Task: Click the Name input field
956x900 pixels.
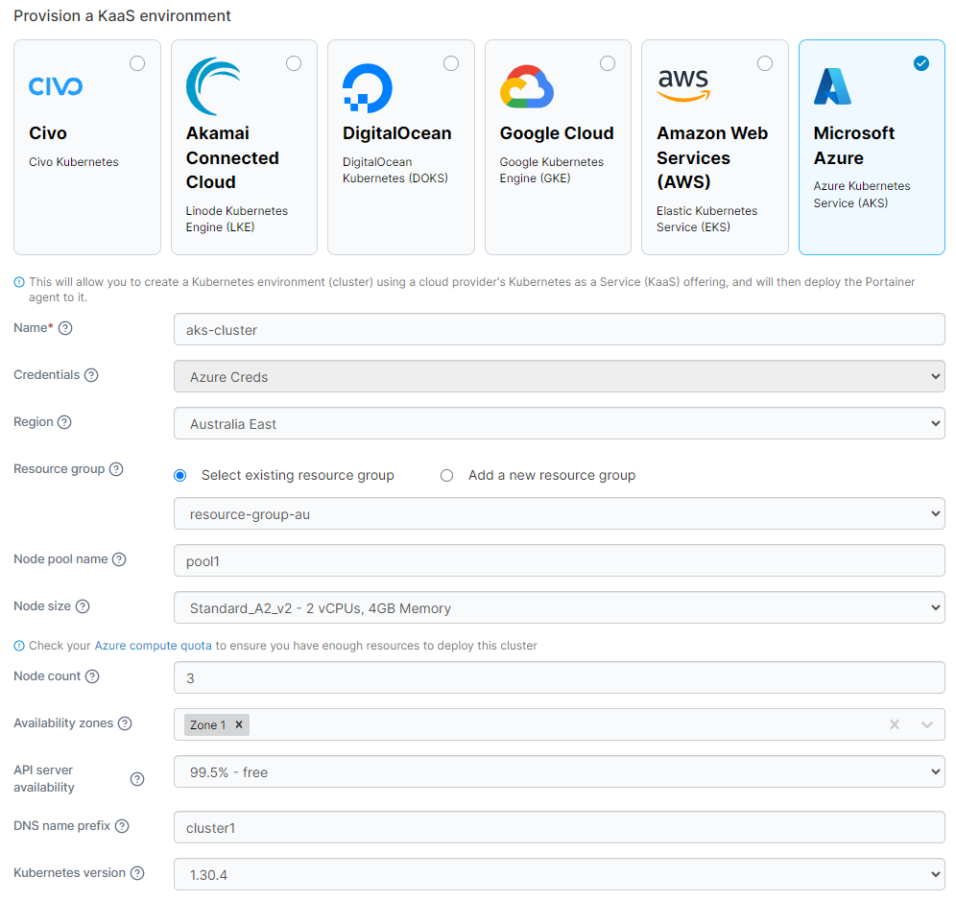Action: coord(559,329)
